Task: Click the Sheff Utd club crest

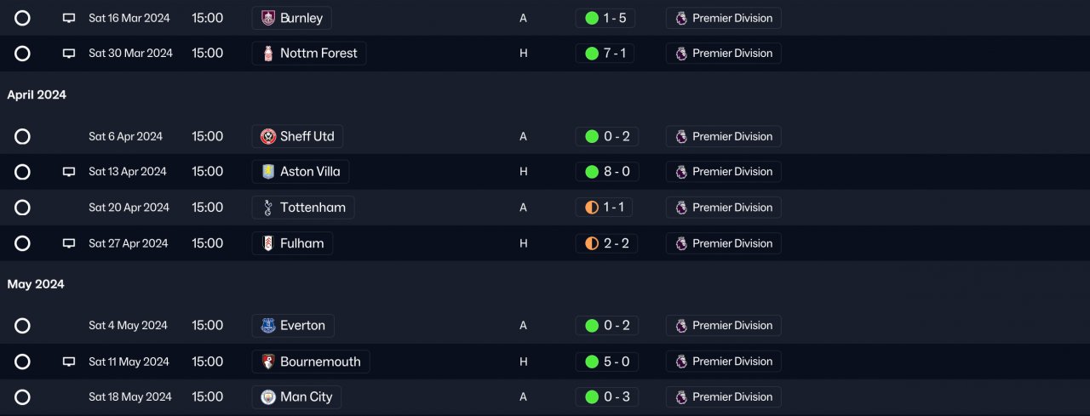Action: tap(268, 137)
